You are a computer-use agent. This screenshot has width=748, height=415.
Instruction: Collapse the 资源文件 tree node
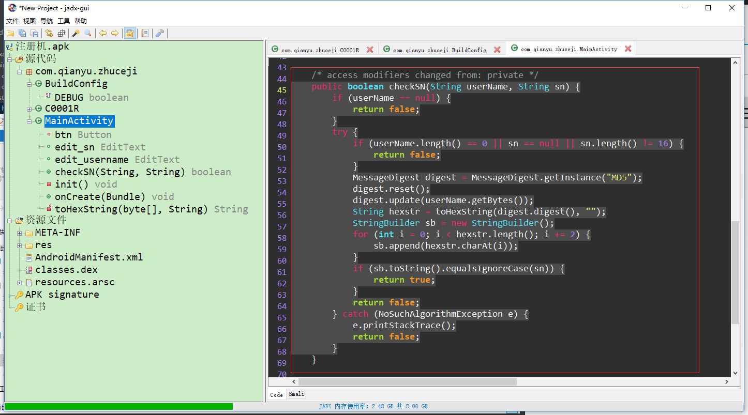10,220
